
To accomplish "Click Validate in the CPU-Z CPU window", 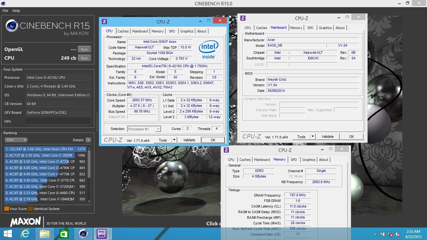I will point(189,140).
